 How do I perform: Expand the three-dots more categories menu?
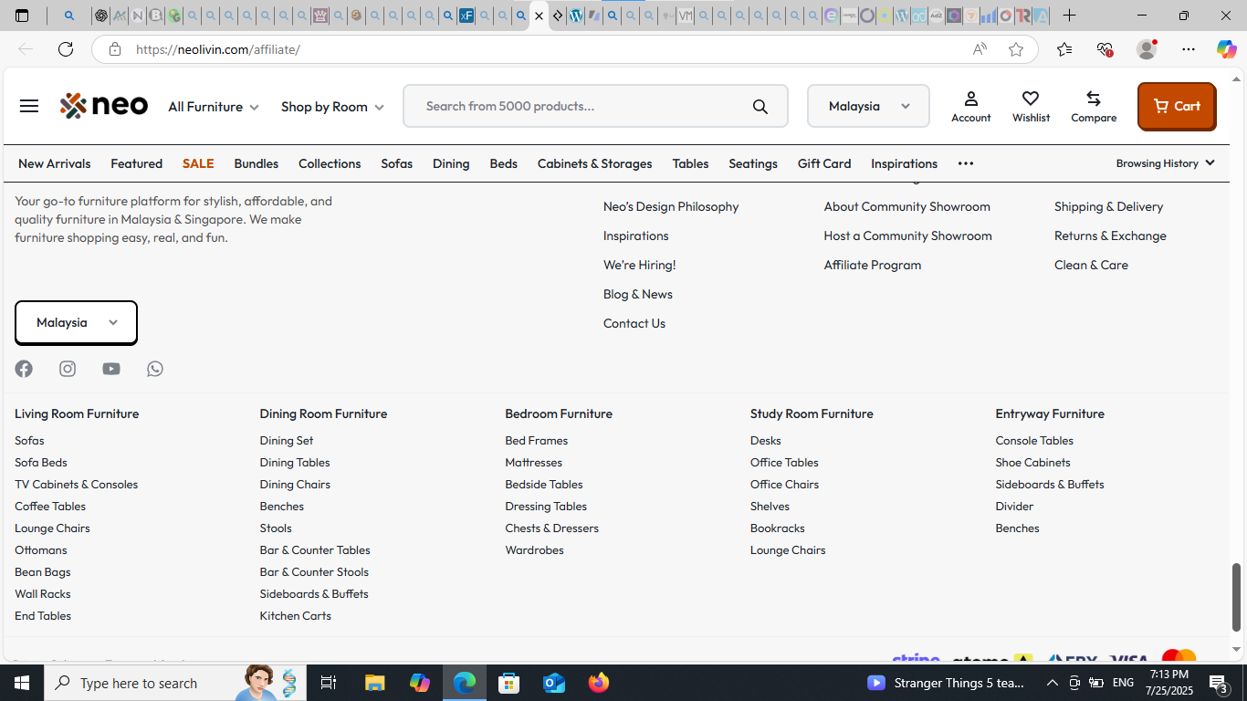(966, 163)
